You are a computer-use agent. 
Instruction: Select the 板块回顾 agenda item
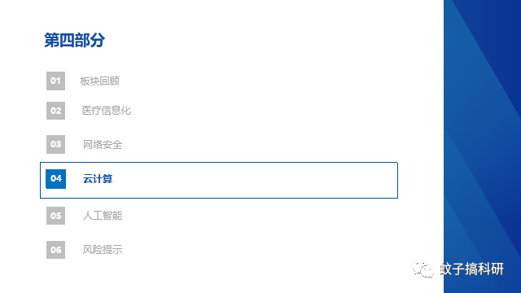99,81
